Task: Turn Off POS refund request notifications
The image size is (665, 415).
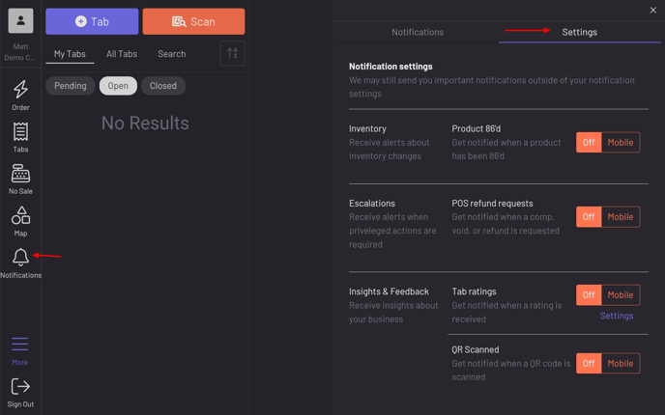Action: tap(589, 217)
